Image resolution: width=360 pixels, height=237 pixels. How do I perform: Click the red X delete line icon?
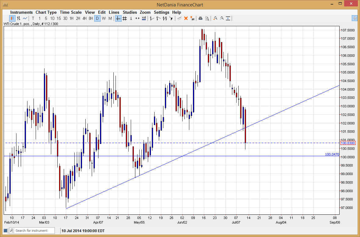pos(186,18)
